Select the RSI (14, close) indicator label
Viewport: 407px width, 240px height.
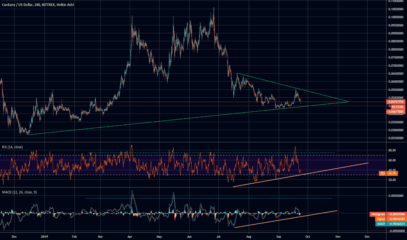[12, 147]
